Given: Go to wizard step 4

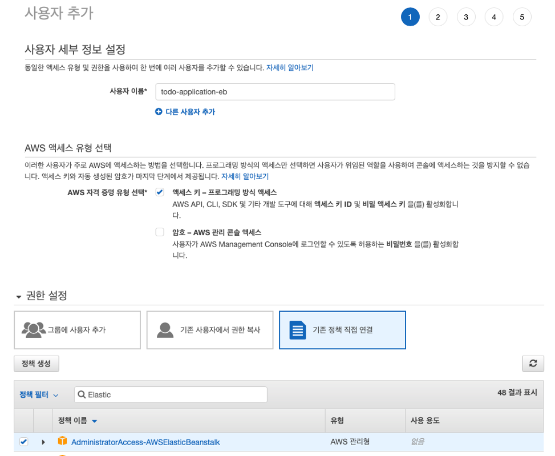Looking at the screenshot, I should click(494, 17).
